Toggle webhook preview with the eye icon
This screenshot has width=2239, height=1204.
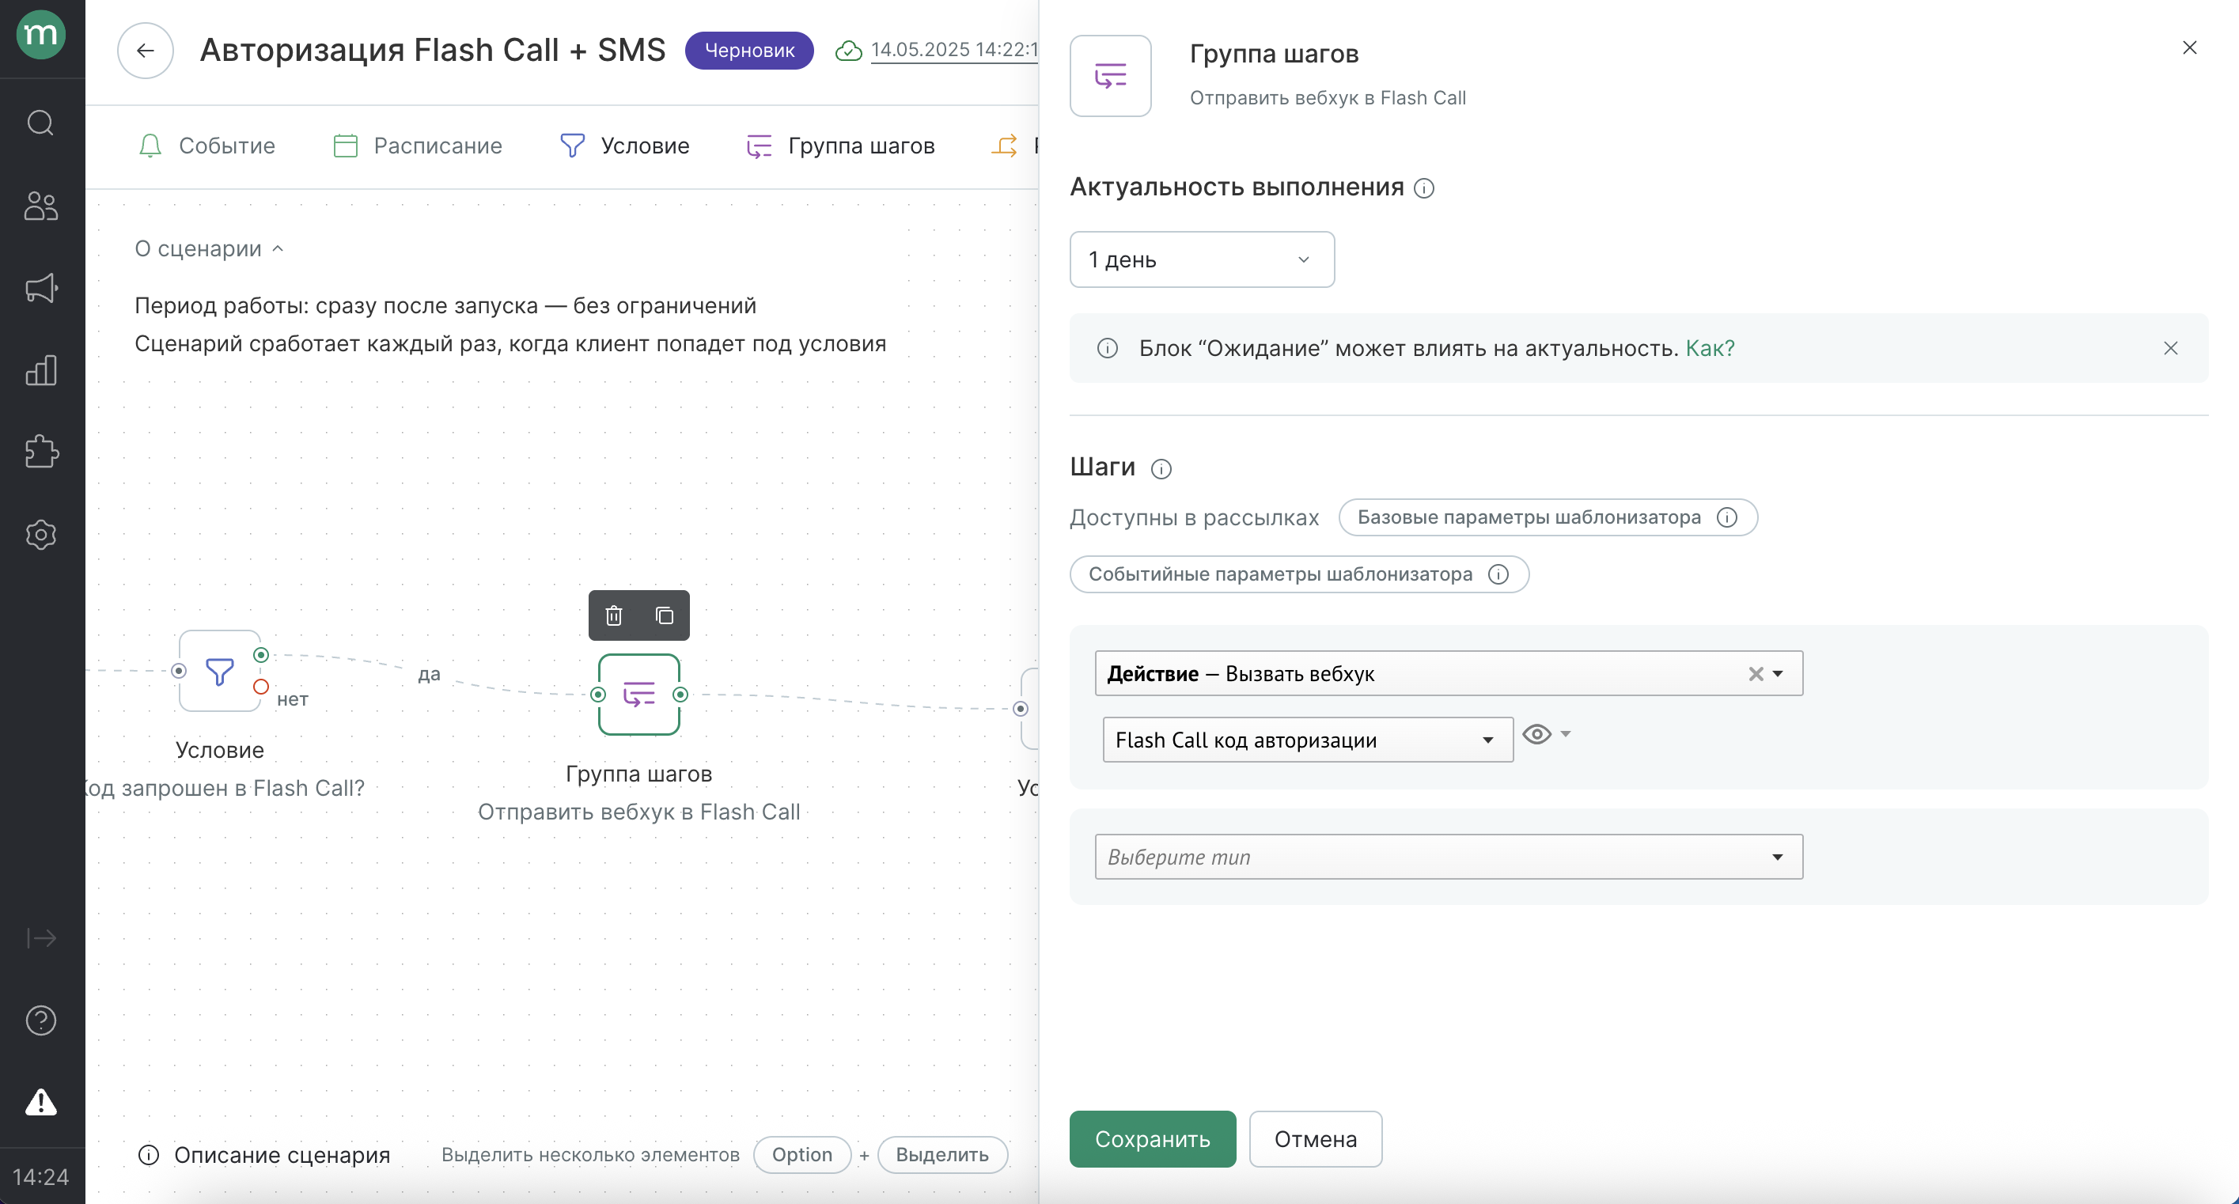[x=1536, y=735]
